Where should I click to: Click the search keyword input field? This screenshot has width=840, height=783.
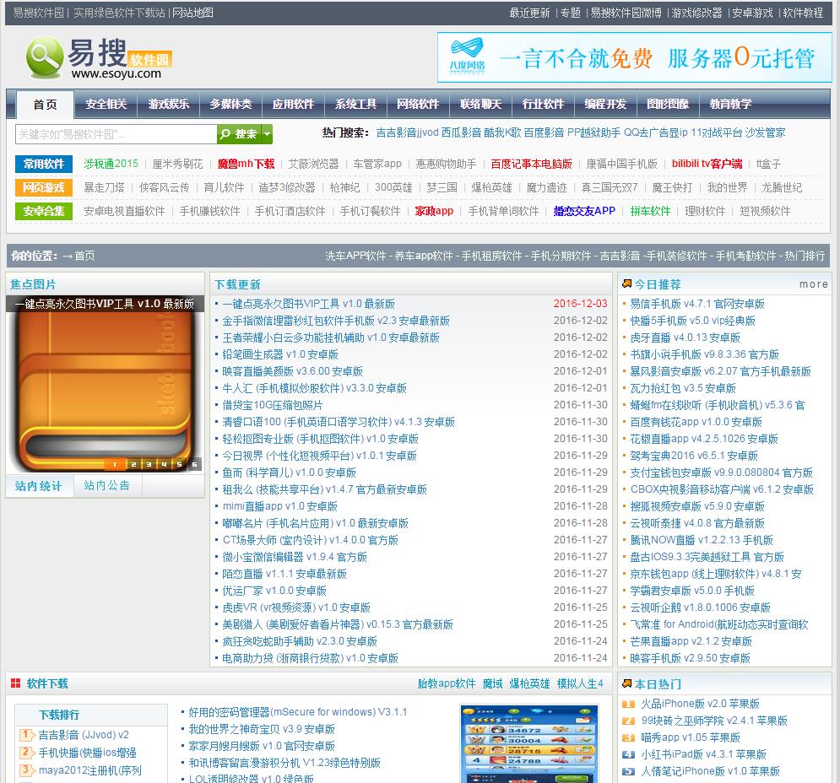[116, 134]
